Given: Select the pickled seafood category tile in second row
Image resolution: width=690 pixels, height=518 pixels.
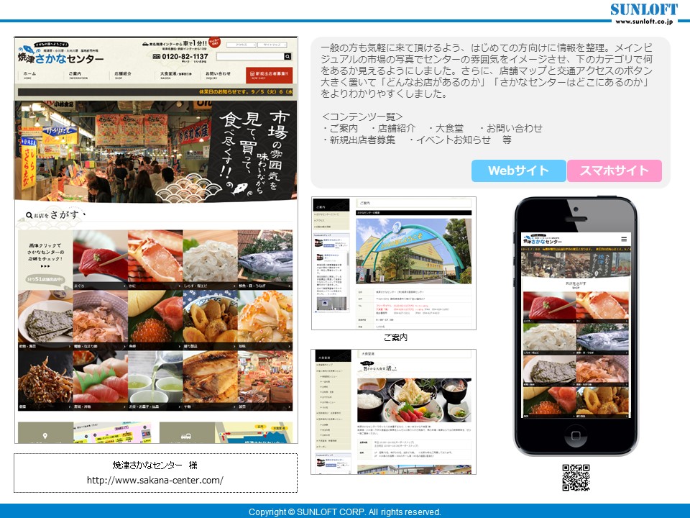Looking at the screenshot, I should point(265,320).
